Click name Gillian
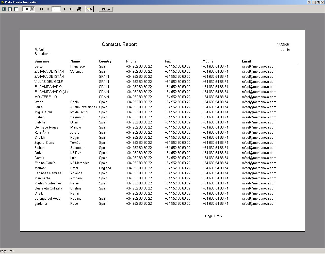325x254 pixels. tap(75, 122)
